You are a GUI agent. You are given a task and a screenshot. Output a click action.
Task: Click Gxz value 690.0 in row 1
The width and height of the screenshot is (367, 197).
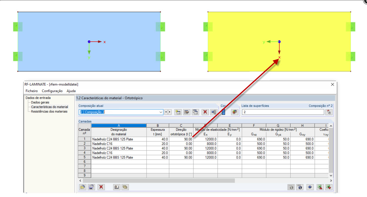coord(254,139)
